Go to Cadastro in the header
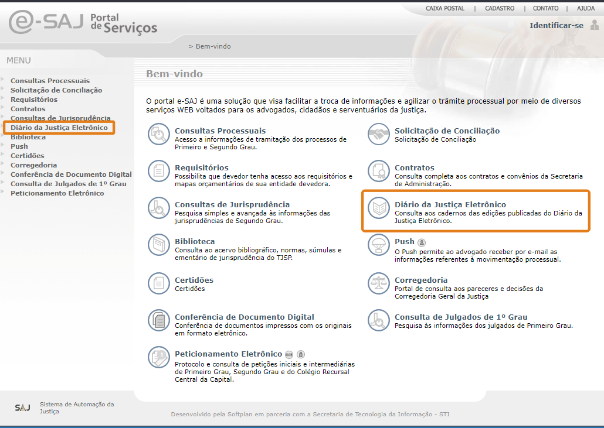This screenshot has height=428, width=604. point(500,8)
